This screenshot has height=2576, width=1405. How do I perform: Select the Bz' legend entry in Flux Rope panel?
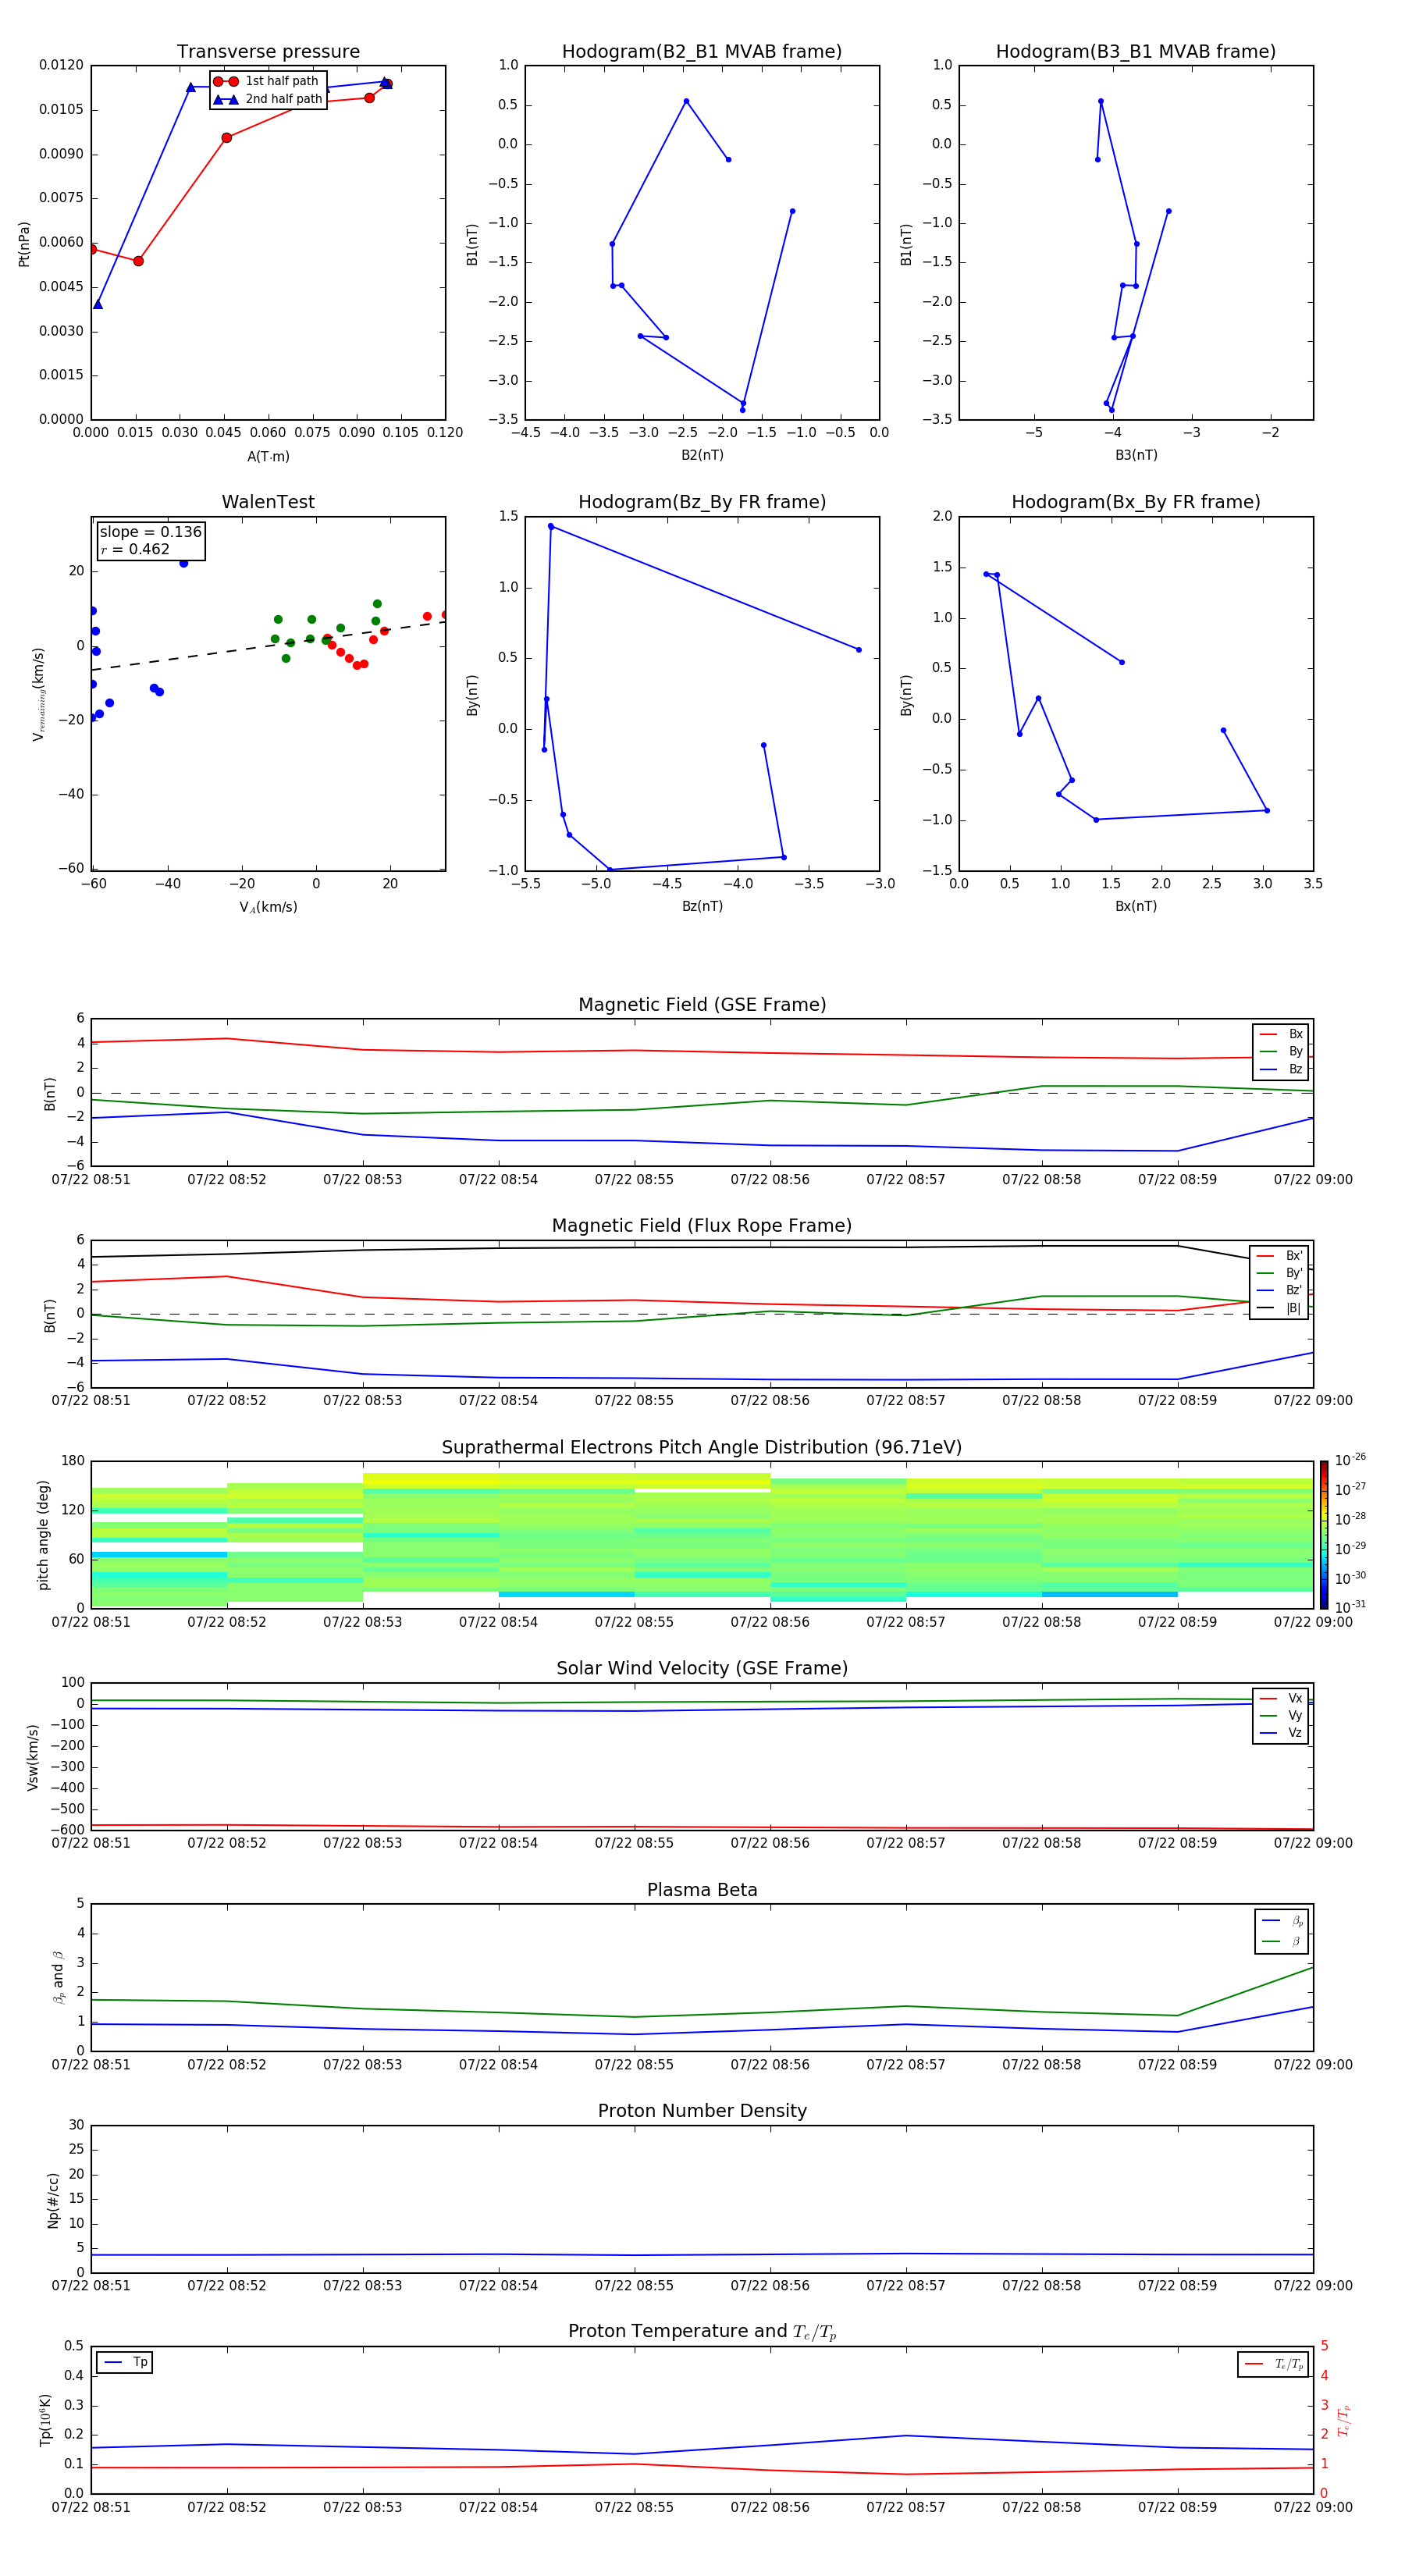coord(1279,1290)
